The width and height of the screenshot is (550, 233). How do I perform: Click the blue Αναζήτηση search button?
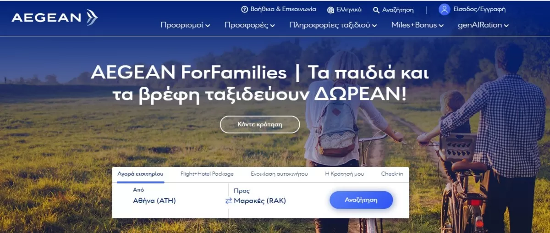coord(361,200)
